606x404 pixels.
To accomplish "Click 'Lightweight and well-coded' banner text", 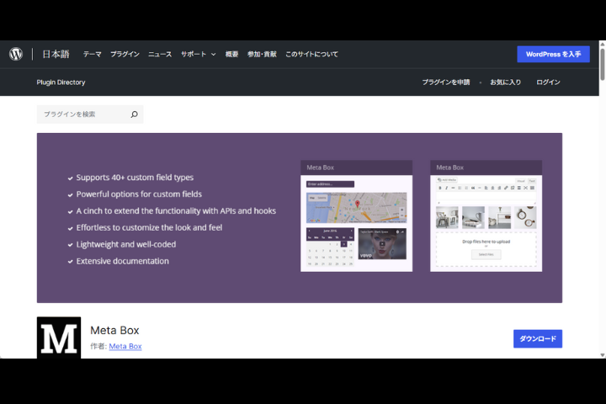I will pos(126,244).
